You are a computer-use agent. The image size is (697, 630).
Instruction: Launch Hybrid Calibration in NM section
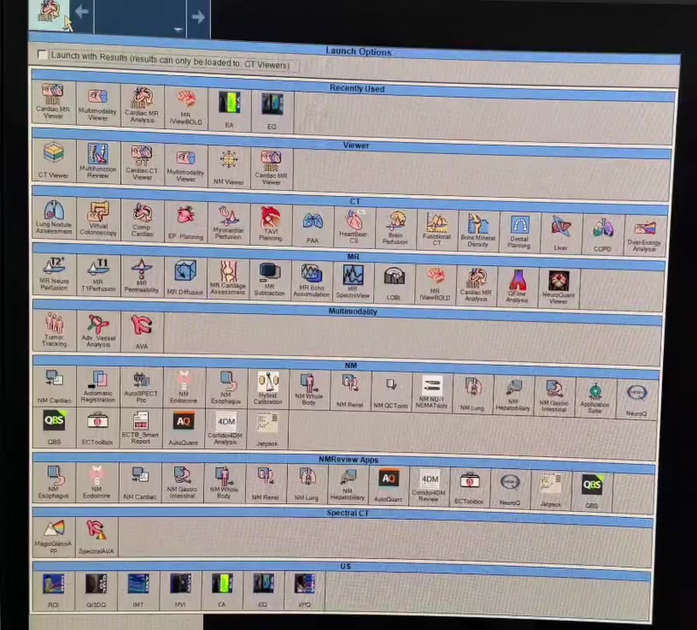click(x=268, y=388)
